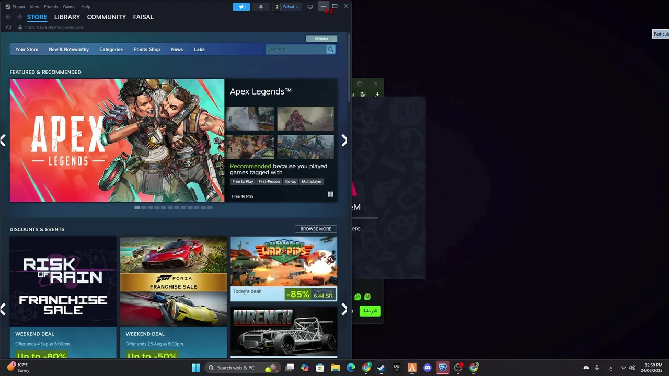Show next featured game arrow

[x=344, y=140]
